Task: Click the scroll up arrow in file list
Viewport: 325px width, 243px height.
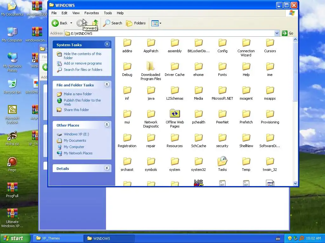Action: [x=295, y=39]
